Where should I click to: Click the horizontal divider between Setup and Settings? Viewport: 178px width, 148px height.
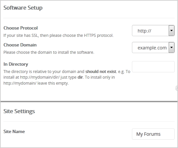89,102
